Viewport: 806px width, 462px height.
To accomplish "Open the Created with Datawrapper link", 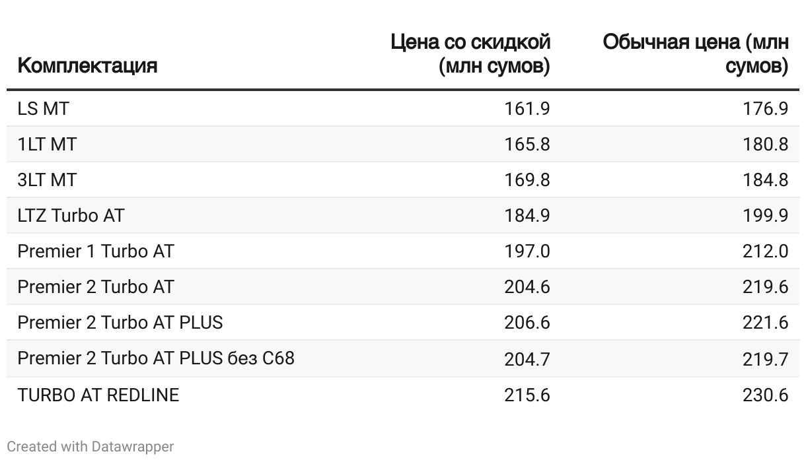I will [x=91, y=447].
